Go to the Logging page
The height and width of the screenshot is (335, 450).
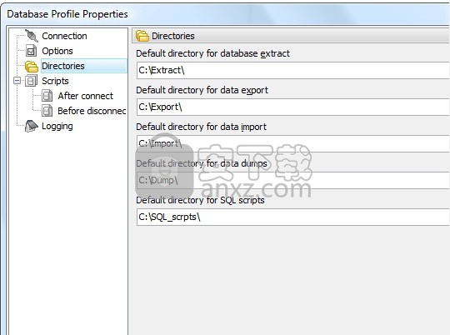[57, 127]
